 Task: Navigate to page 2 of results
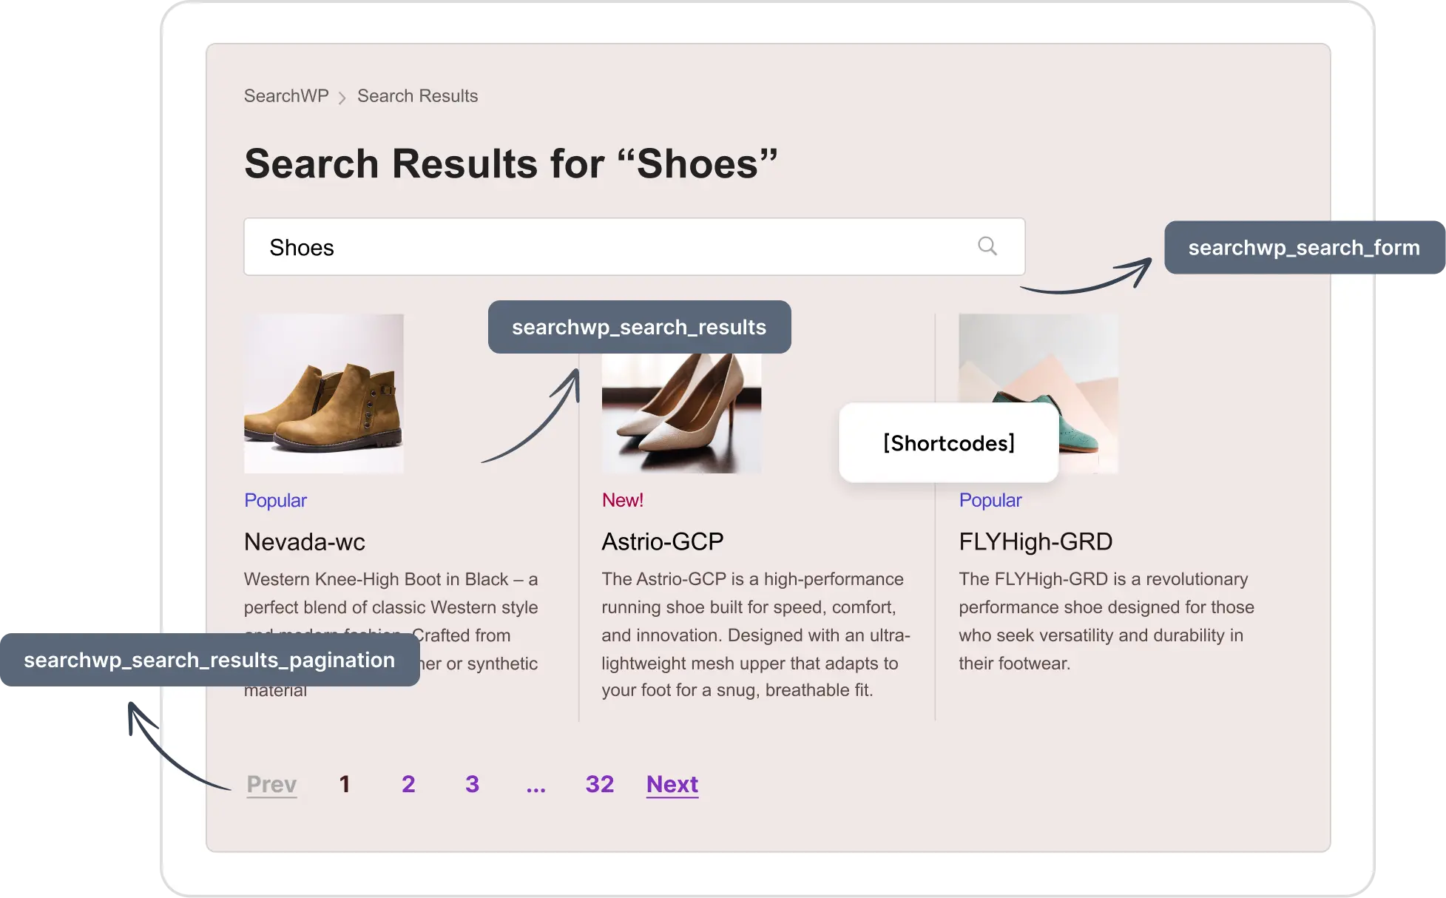coord(408,783)
